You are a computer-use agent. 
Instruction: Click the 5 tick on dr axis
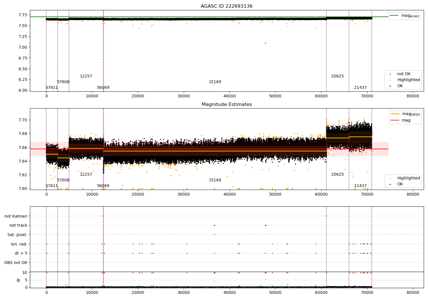(x=26, y=280)
